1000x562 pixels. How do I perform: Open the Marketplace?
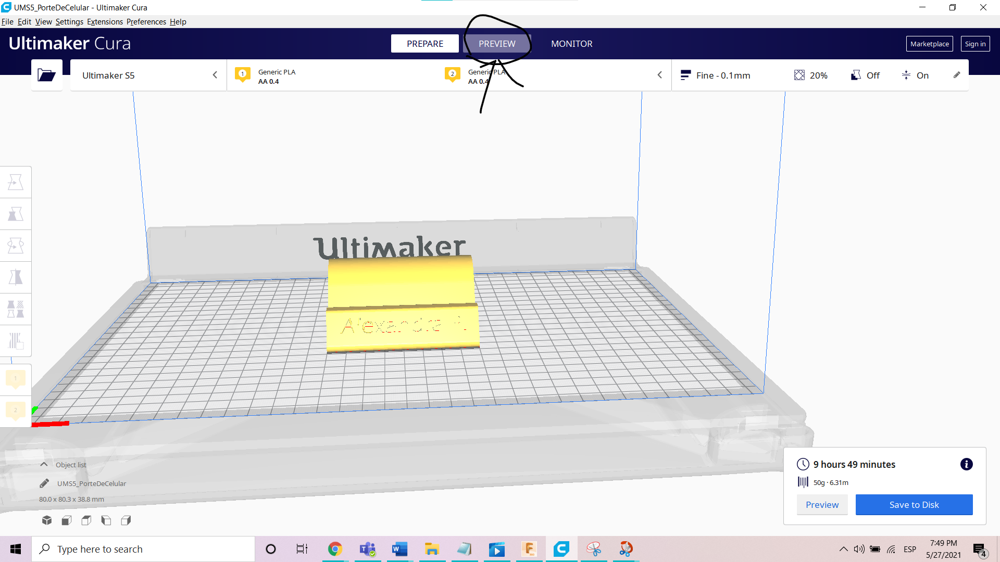[x=929, y=44]
